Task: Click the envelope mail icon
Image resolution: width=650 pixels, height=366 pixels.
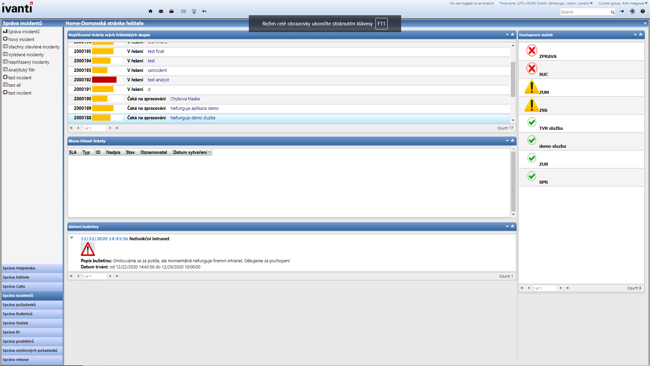Action: coord(161,11)
